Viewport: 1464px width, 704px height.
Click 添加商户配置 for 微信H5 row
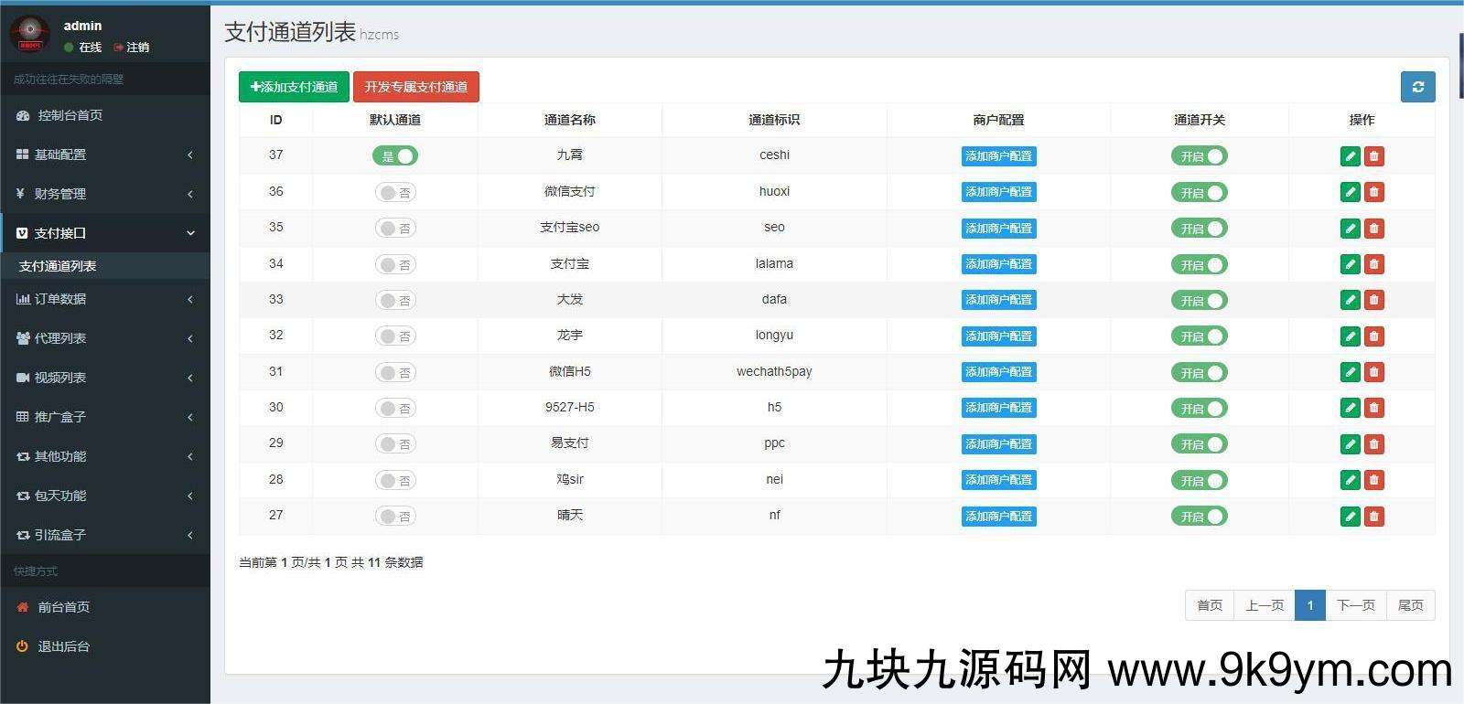coord(998,372)
